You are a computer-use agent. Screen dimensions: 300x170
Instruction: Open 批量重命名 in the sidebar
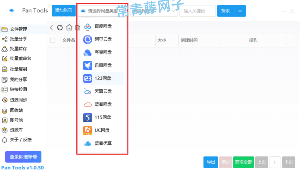23,58
